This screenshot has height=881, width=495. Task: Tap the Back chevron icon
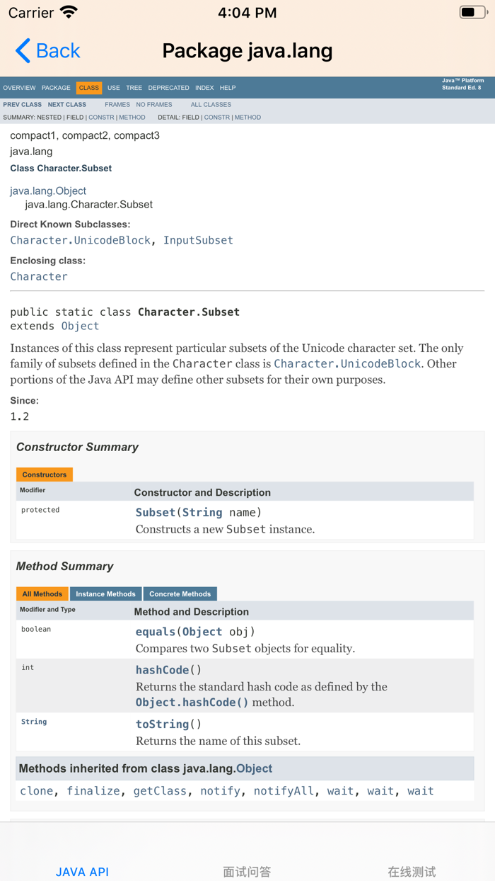pyautogui.click(x=23, y=51)
